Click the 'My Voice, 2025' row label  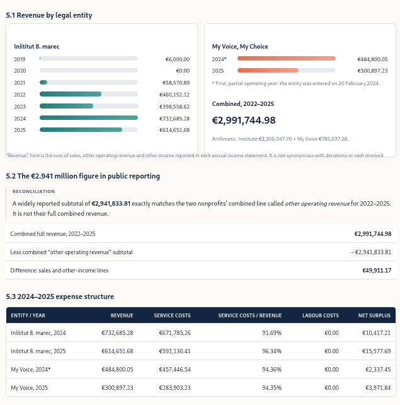(x=30, y=388)
